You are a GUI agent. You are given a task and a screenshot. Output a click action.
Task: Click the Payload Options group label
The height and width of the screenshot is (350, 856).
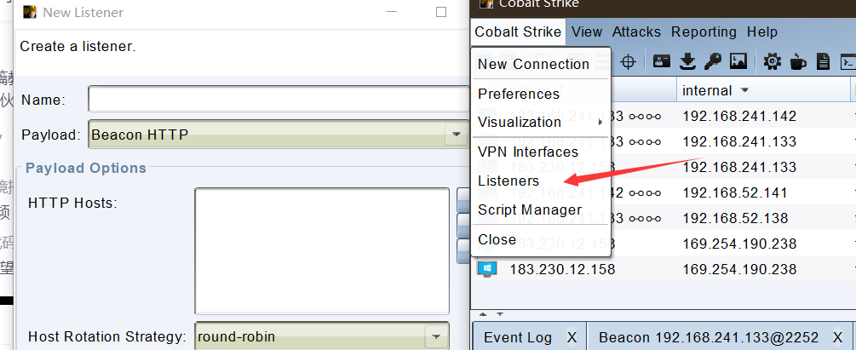(86, 168)
